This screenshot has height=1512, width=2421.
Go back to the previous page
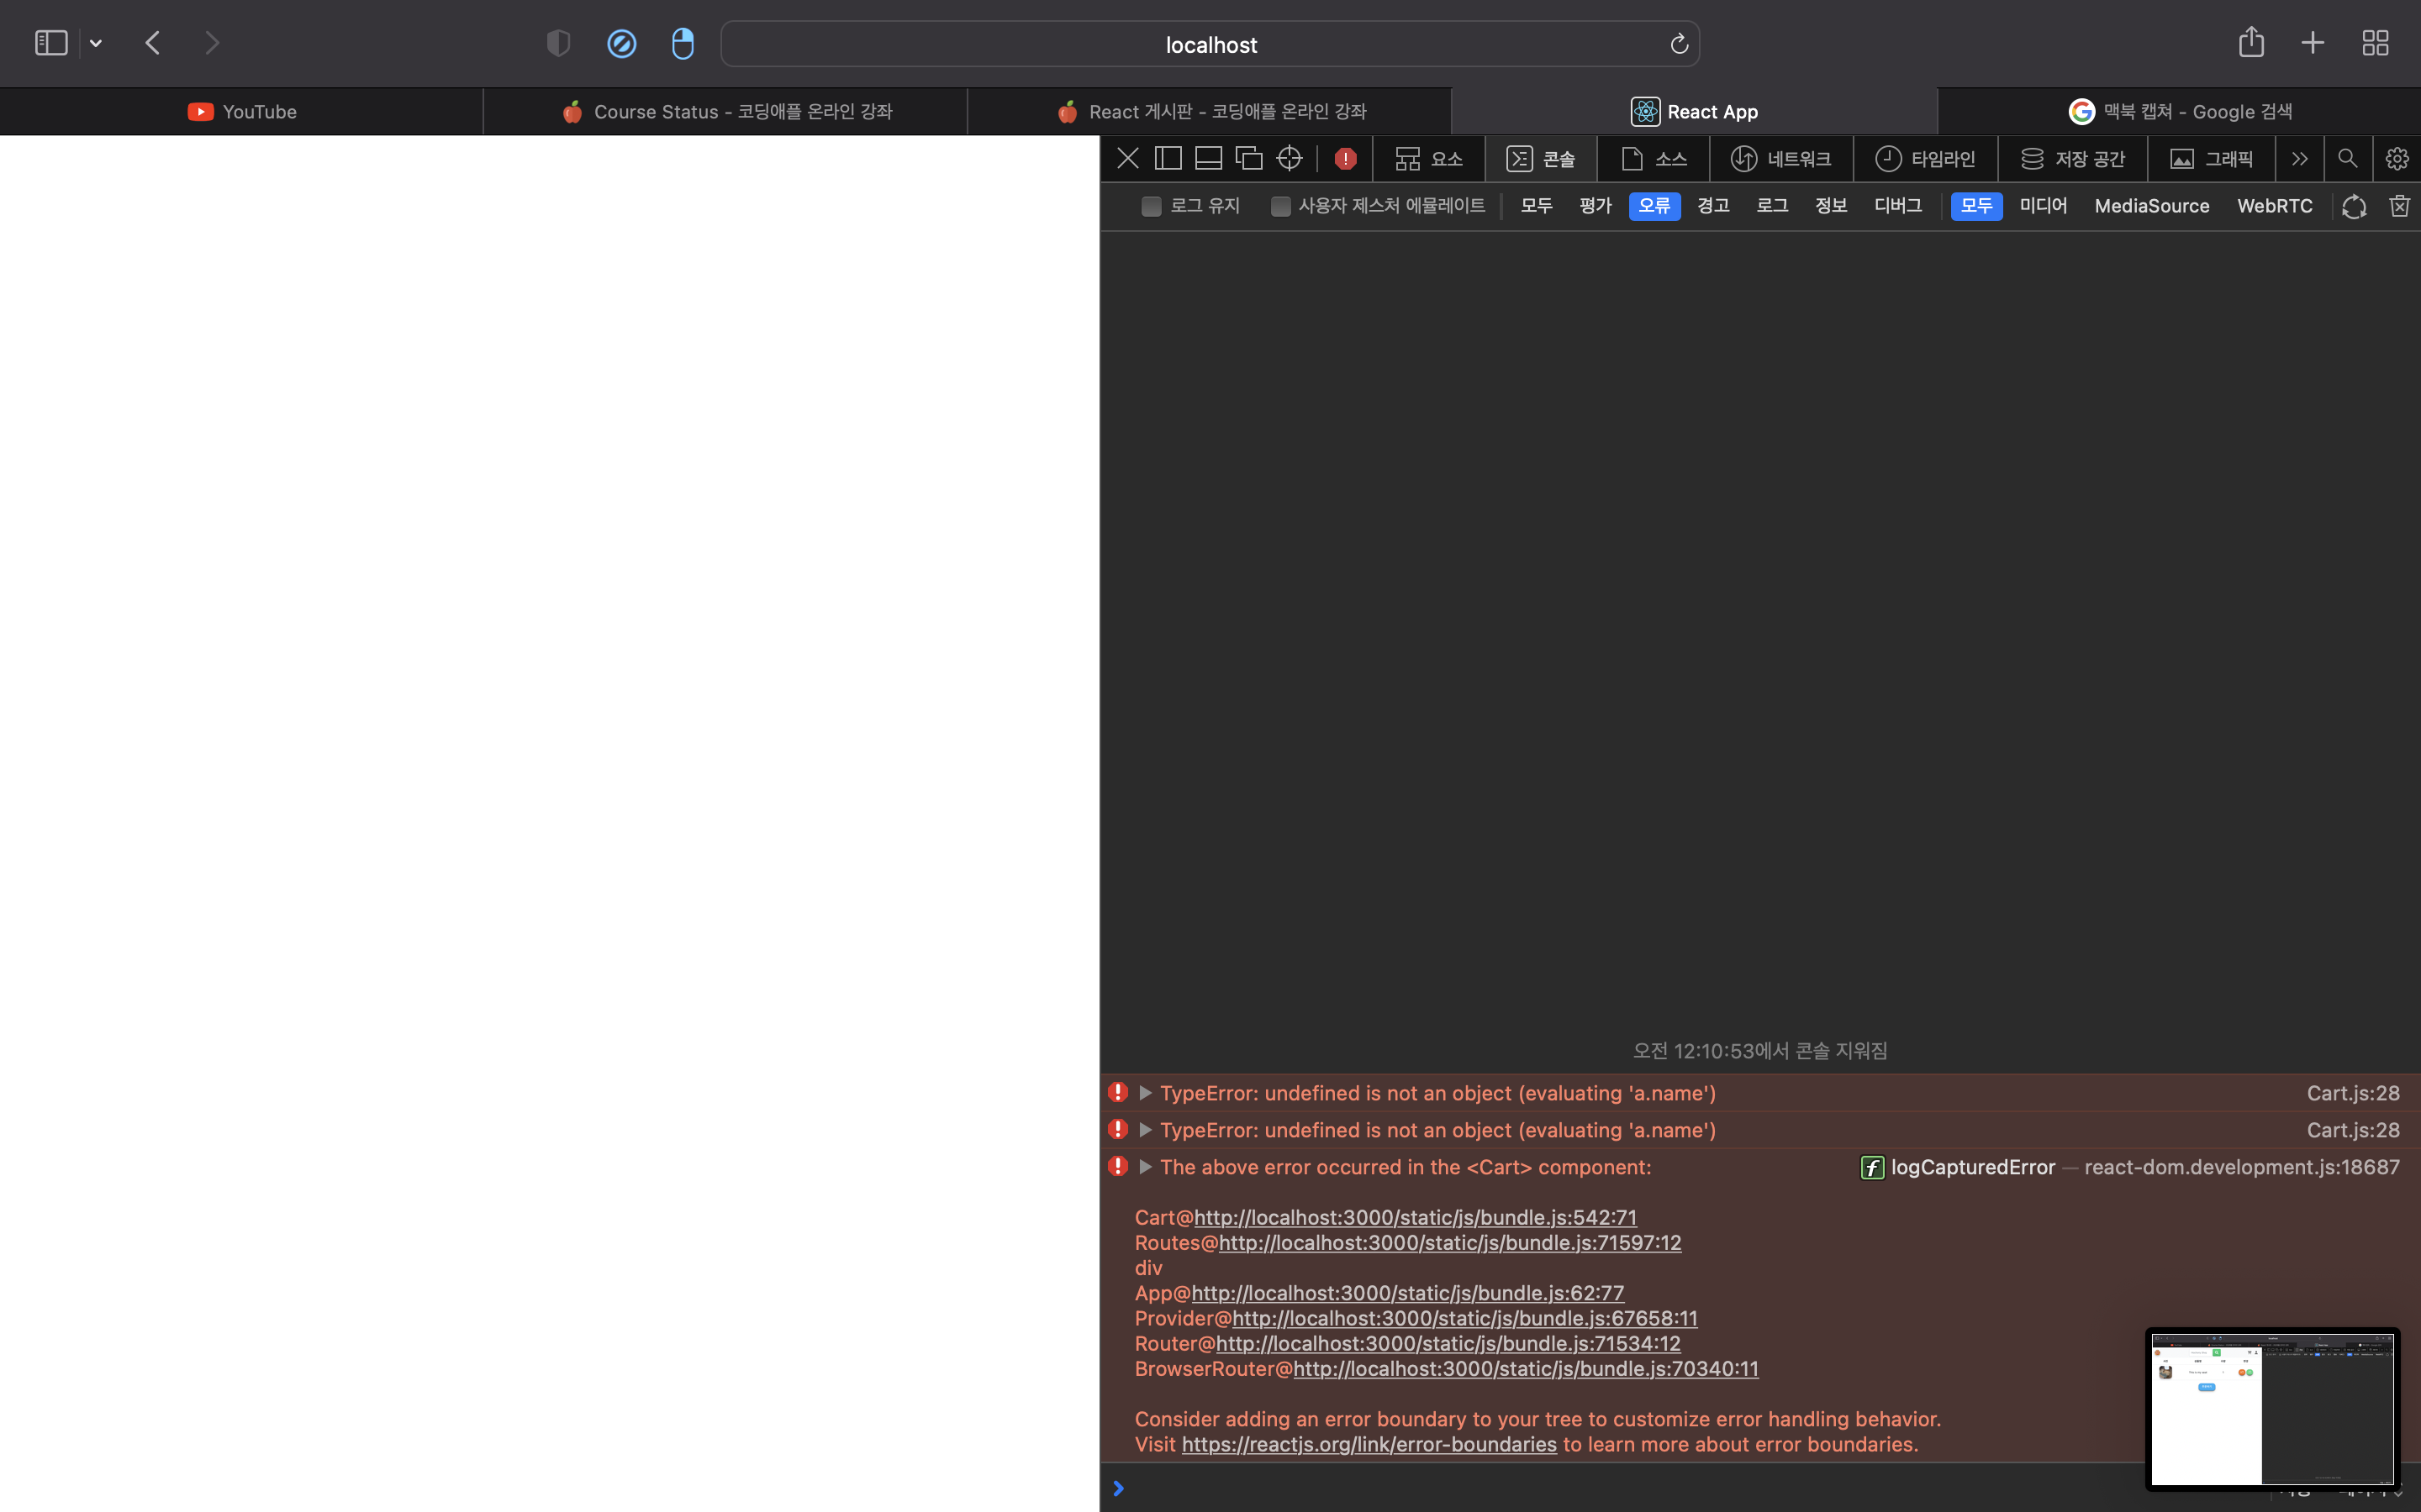click(x=153, y=43)
